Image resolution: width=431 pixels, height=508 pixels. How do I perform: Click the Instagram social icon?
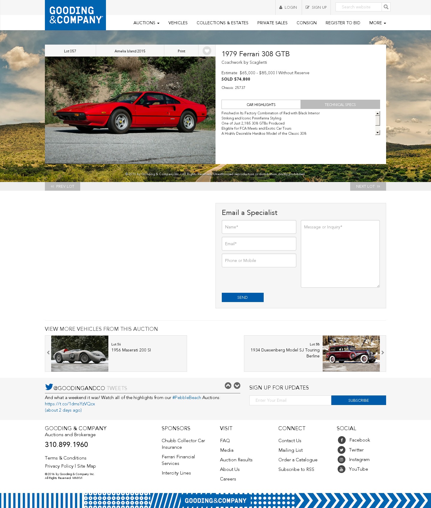pos(342,460)
